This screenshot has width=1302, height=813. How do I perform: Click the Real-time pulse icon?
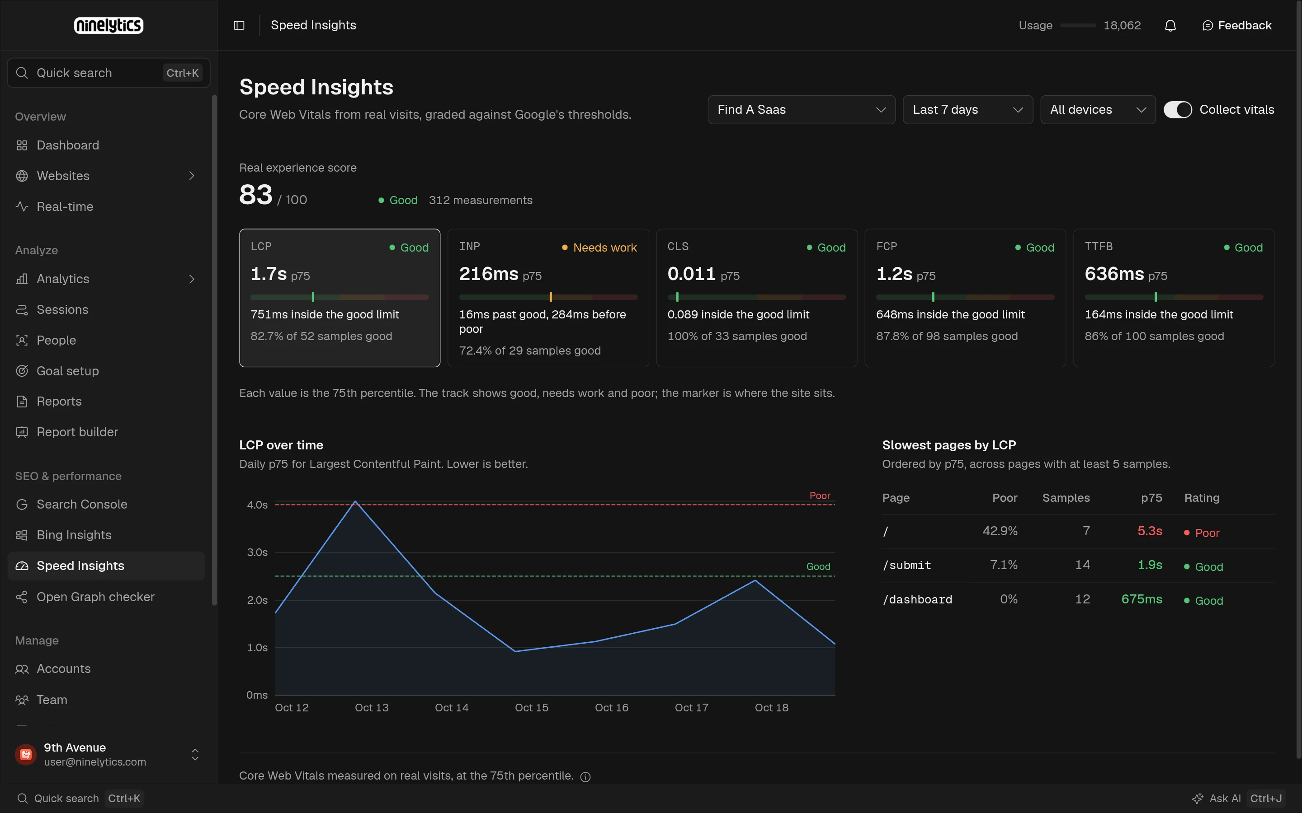click(22, 206)
